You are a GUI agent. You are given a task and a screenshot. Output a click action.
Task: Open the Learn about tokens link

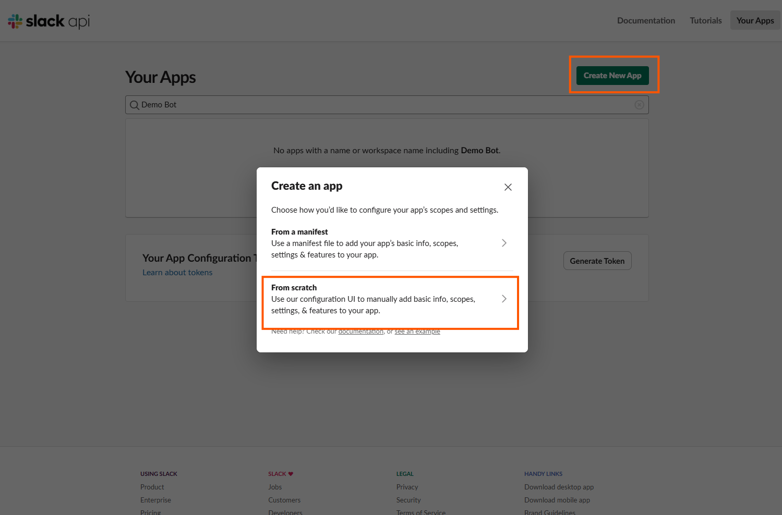(177, 273)
